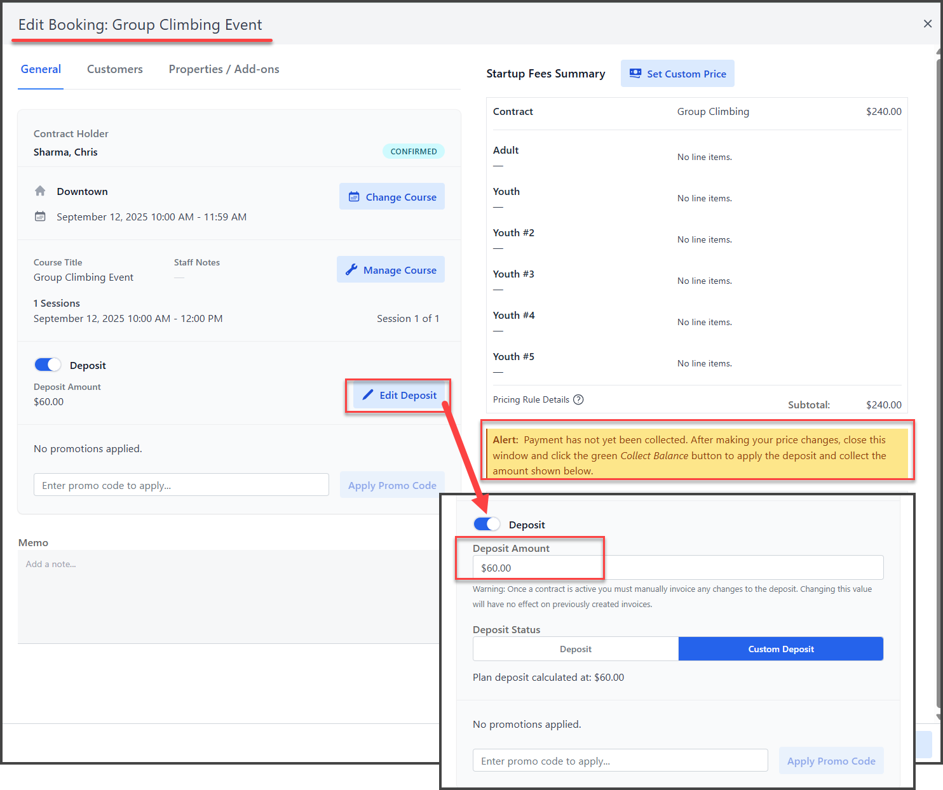Turn off the Deposit switch in the inset panel
This screenshot has height=790, width=943.
coord(487,524)
